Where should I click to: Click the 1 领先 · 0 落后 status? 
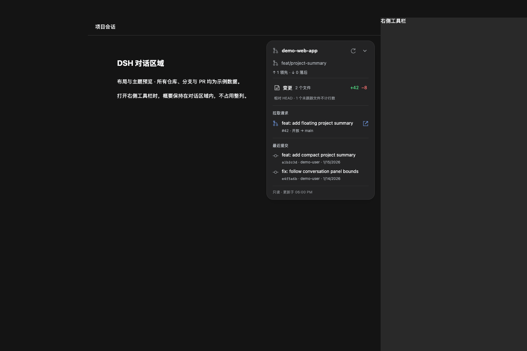290,72
